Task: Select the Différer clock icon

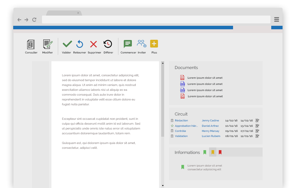Action: tap(108, 44)
